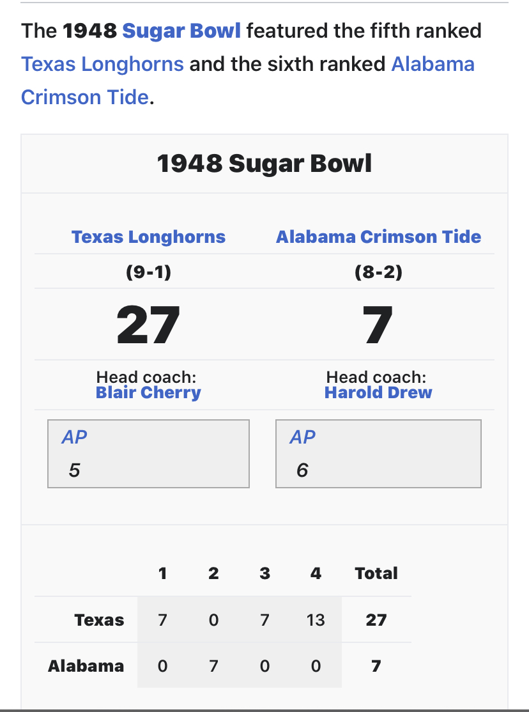
Task: Select Texas's fourth-quarter score of 13
Action: click(x=316, y=620)
